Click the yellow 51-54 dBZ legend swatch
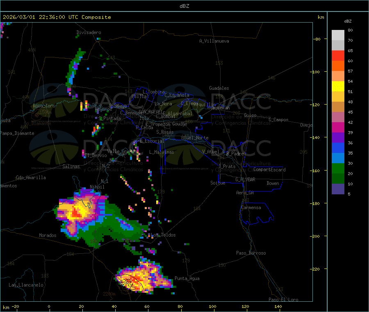This screenshot has height=312, width=369. point(338,87)
